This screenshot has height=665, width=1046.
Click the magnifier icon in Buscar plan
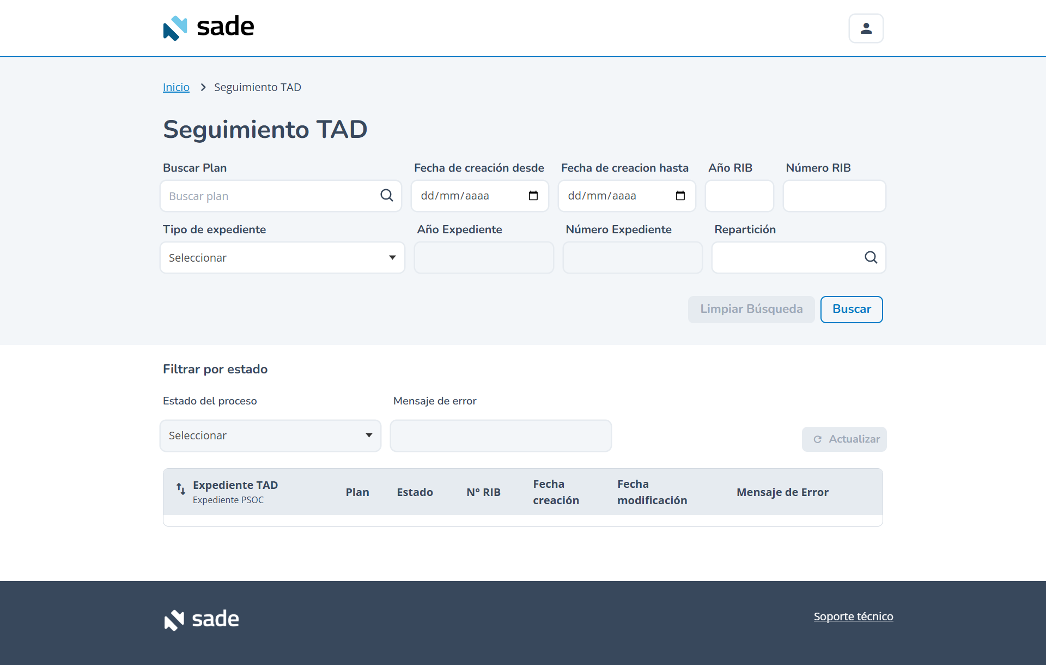(387, 195)
